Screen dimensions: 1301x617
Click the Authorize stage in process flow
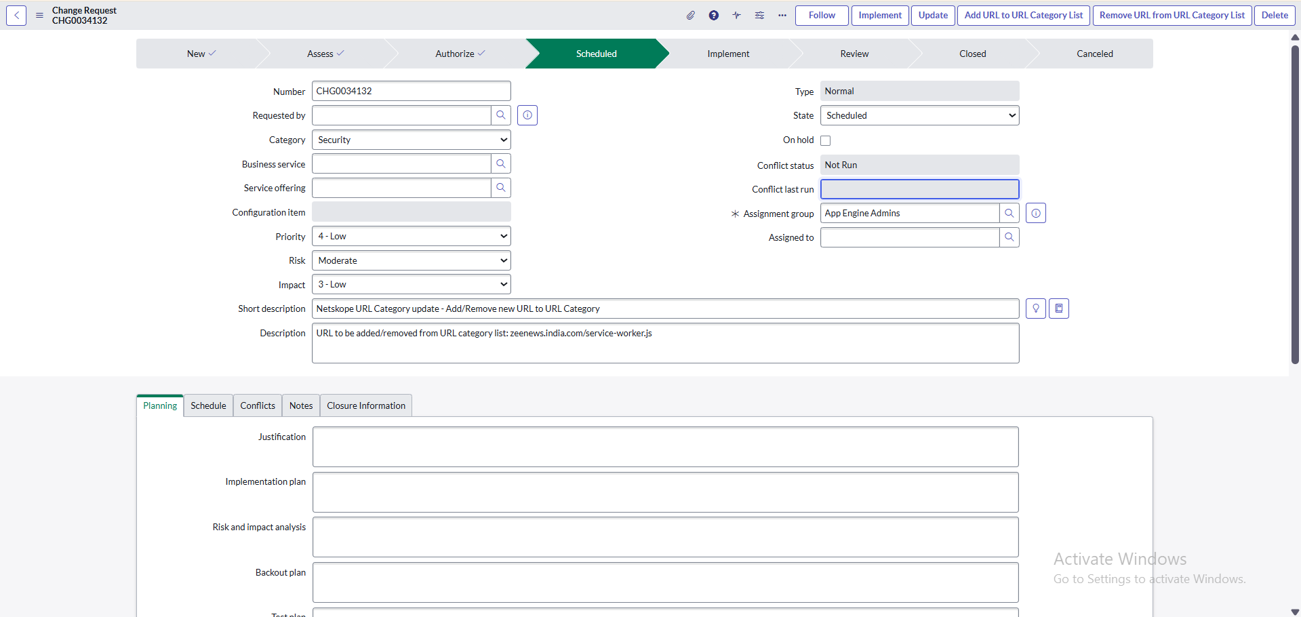pyautogui.click(x=460, y=54)
